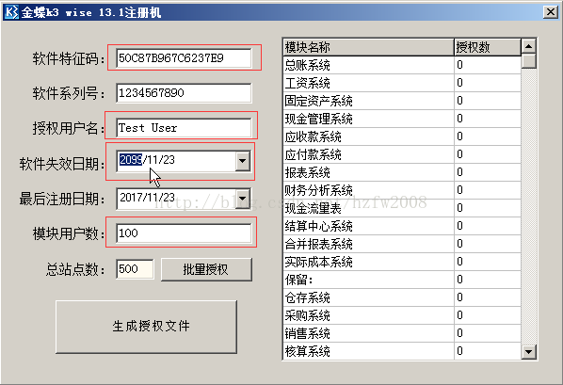Screen dimensions: 563x385
Task: Click the 批量授权 button
Action: point(206,269)
